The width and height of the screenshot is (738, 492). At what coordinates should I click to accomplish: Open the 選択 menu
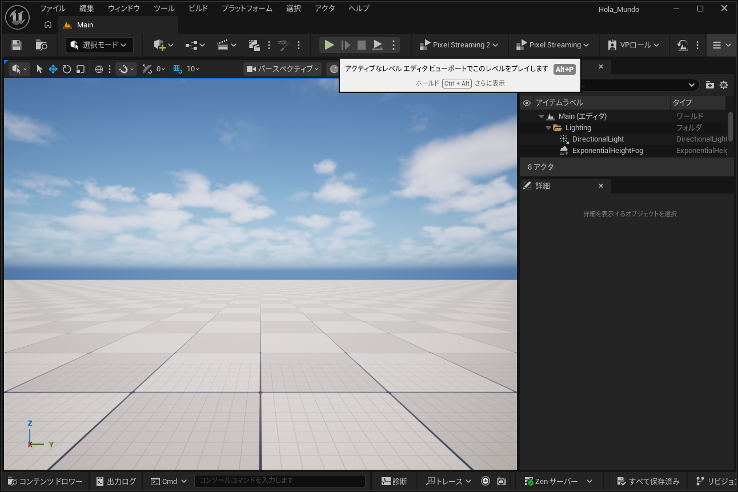(x=294, y=9)
